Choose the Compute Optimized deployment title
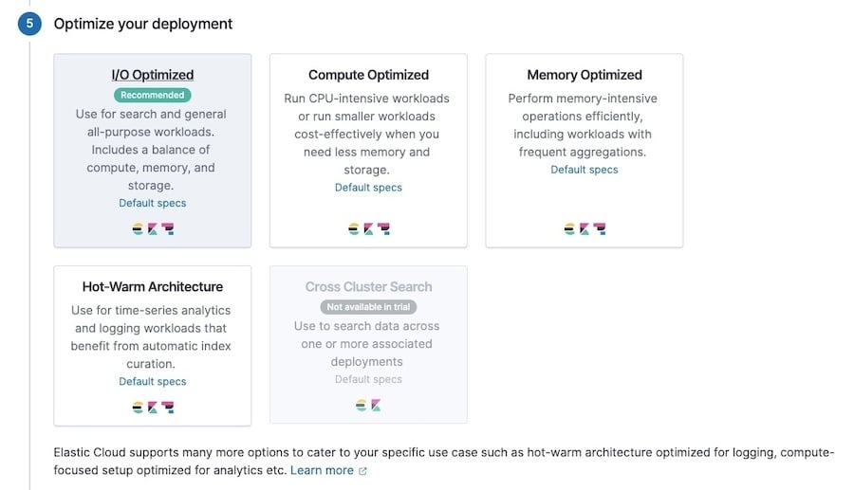This screenshot has width=854, height=490. 368,75
